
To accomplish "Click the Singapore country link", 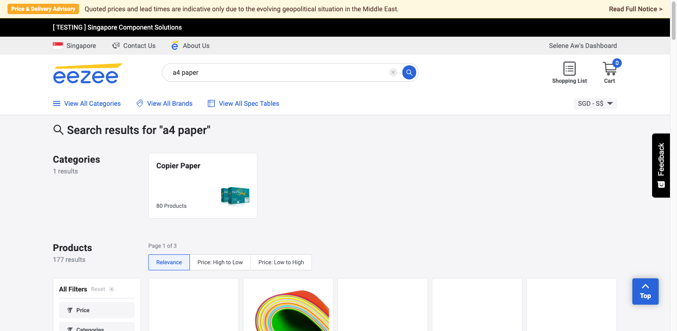I will coord(81,46).
